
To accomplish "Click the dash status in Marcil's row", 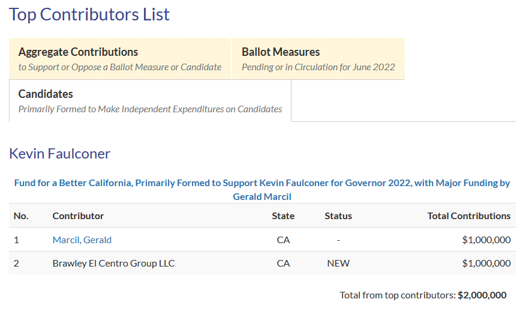I will (x=338, y=240).
